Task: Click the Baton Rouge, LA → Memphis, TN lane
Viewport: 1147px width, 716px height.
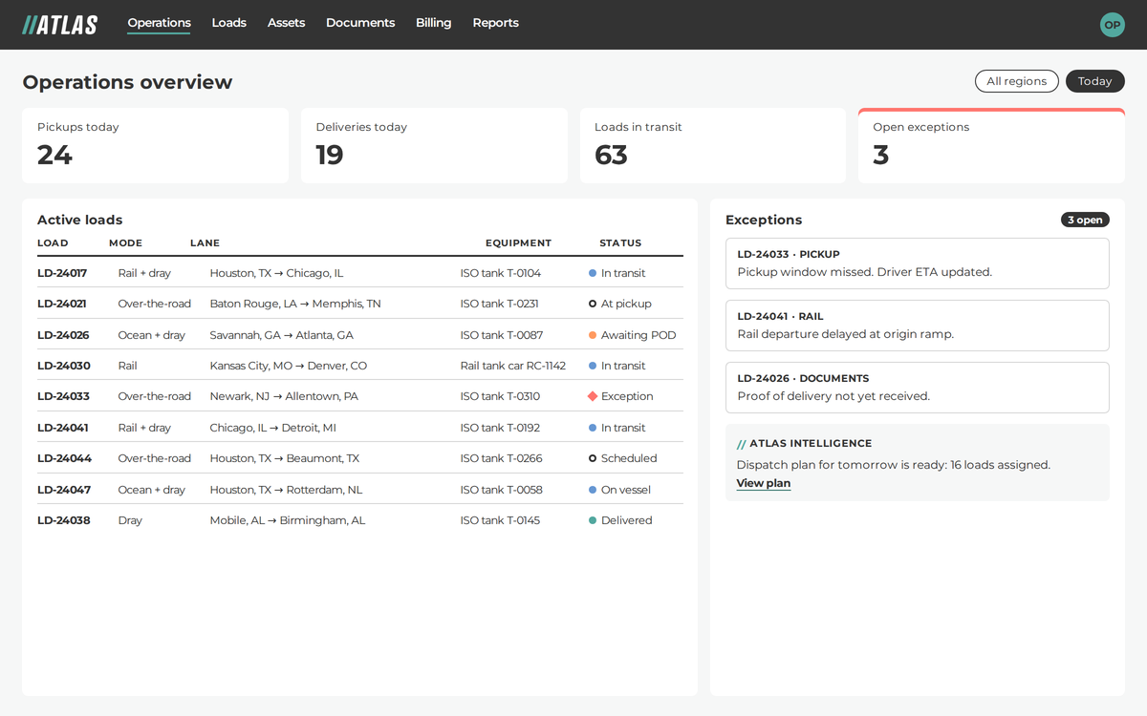Action: [x=295, y=304]
